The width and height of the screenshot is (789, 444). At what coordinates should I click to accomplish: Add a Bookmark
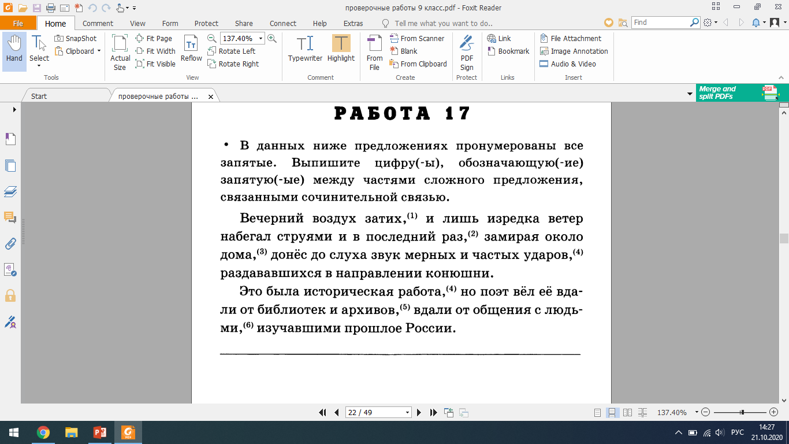(x=508, y=51)
